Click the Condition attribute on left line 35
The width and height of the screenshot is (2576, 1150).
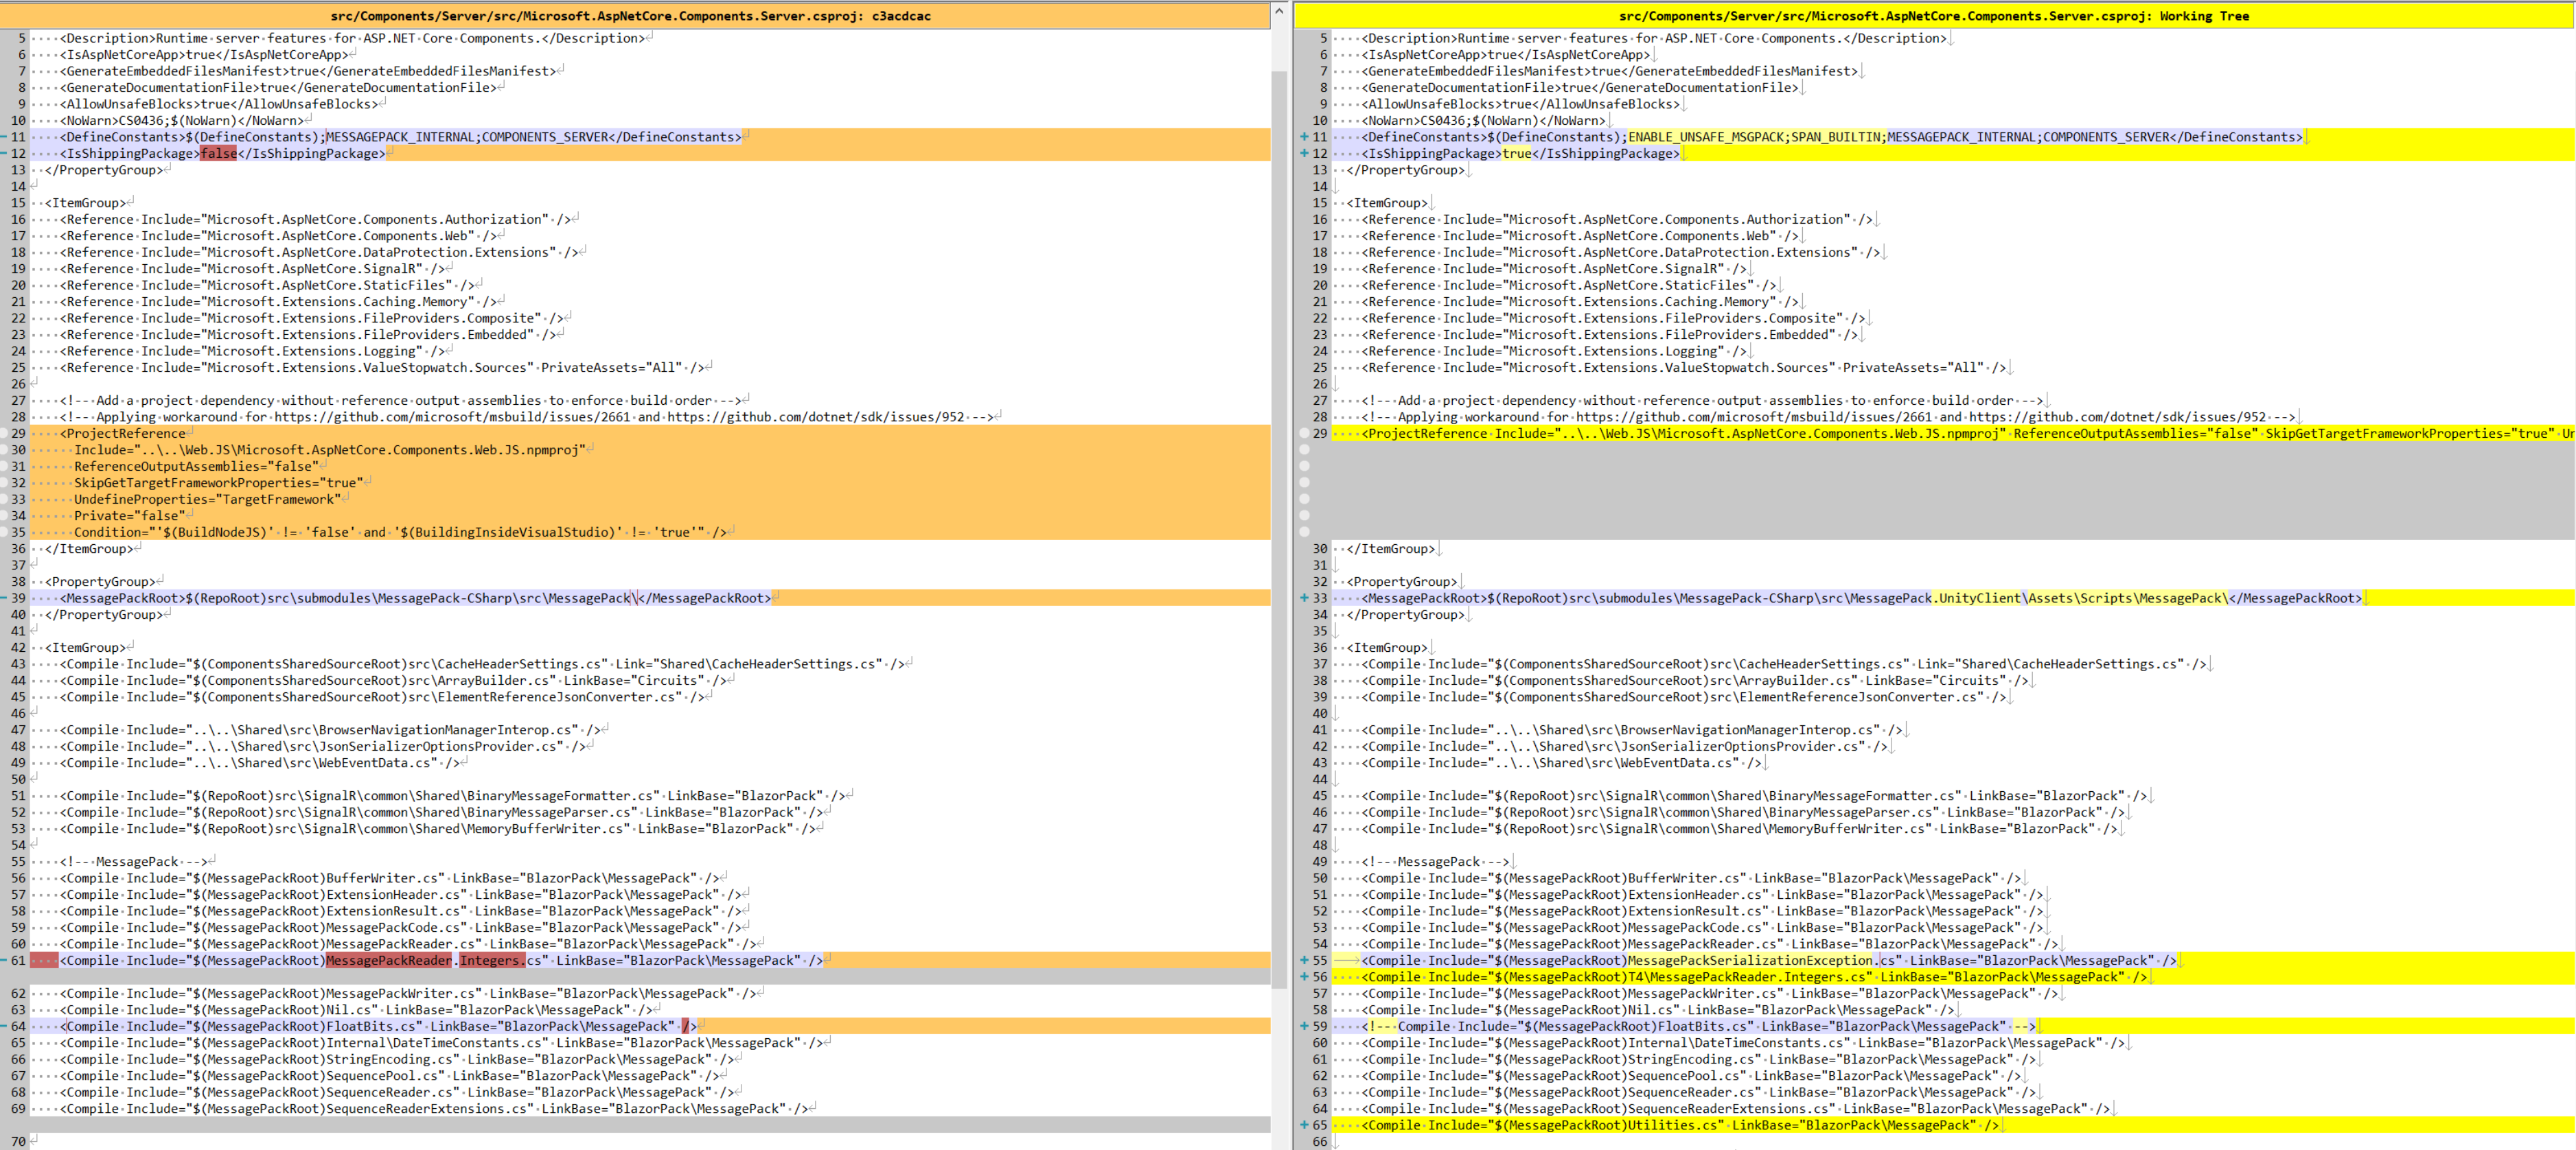389,532
